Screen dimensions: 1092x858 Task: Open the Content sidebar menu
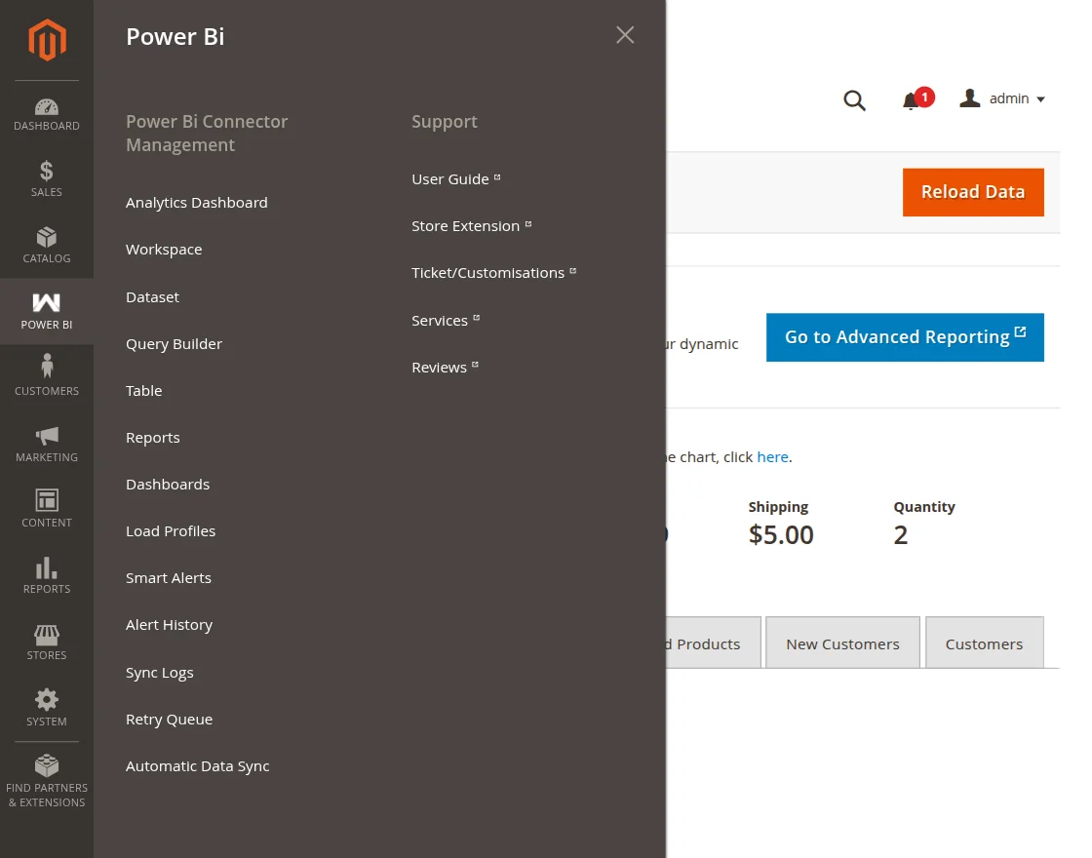point(47,509)
